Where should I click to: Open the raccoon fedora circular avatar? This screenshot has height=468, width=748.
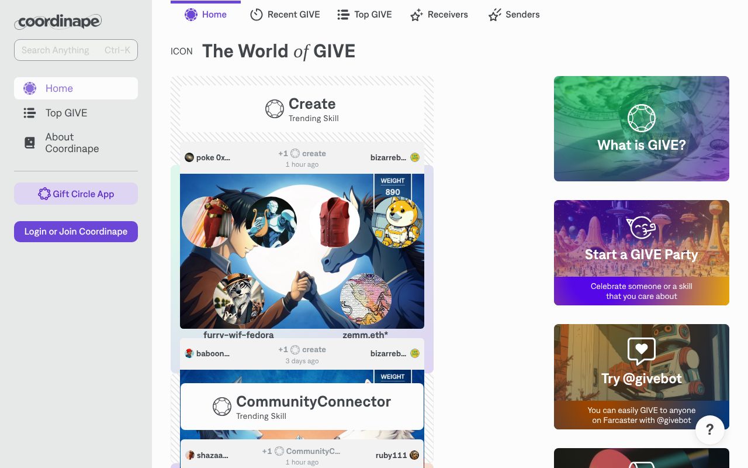pos(239,299)
